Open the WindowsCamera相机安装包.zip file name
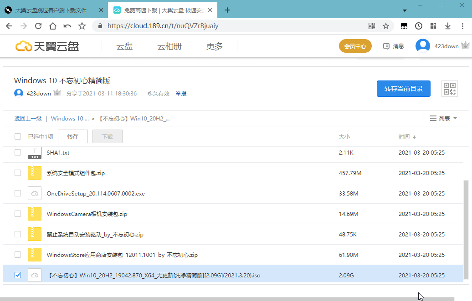472x301 pixels. [87, 214]
